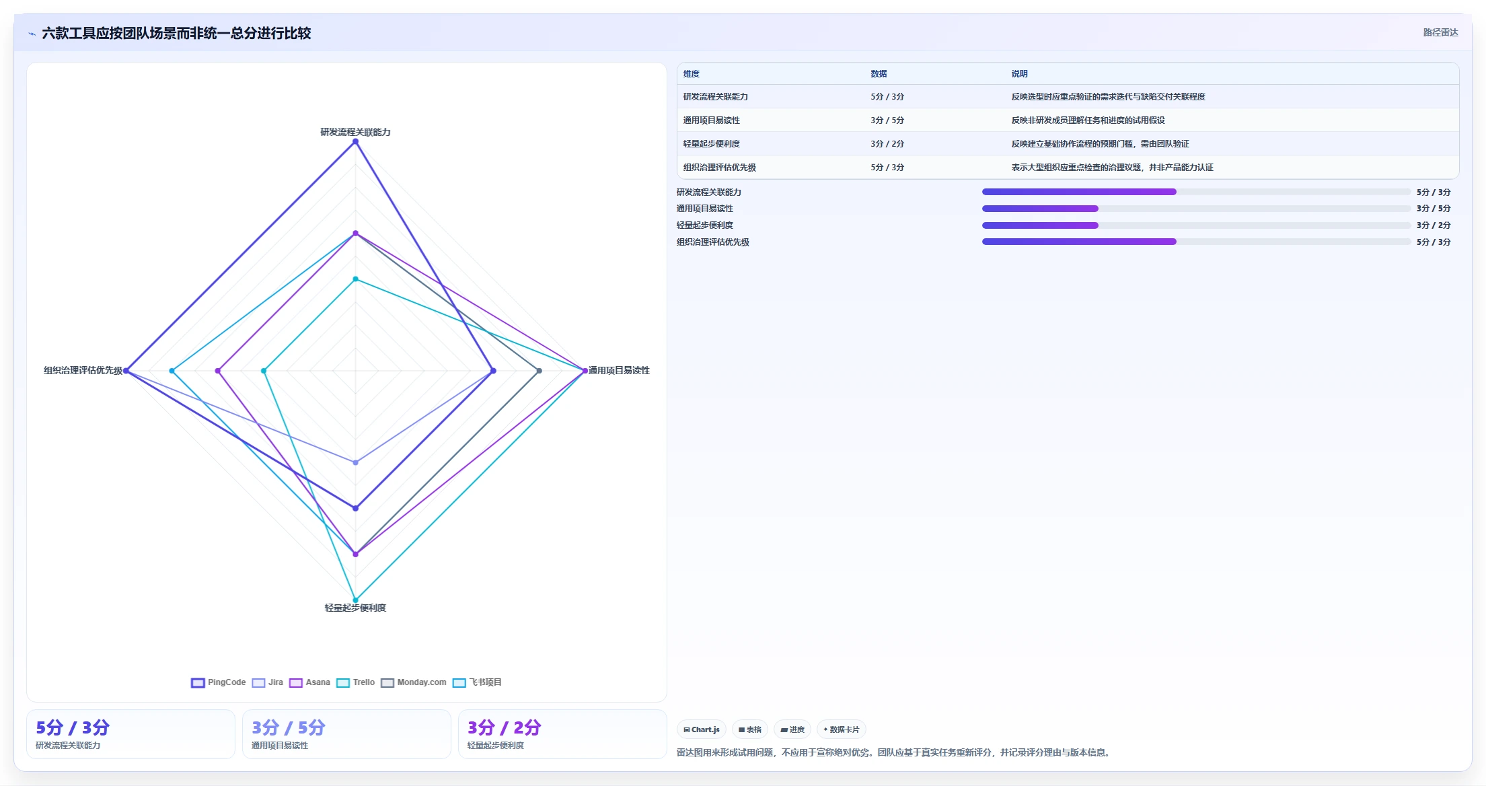Screen dimensions: 1486x786
Task: Click the 研发流程关联能力 progress bar
Action: click(x=1196, y=192)
